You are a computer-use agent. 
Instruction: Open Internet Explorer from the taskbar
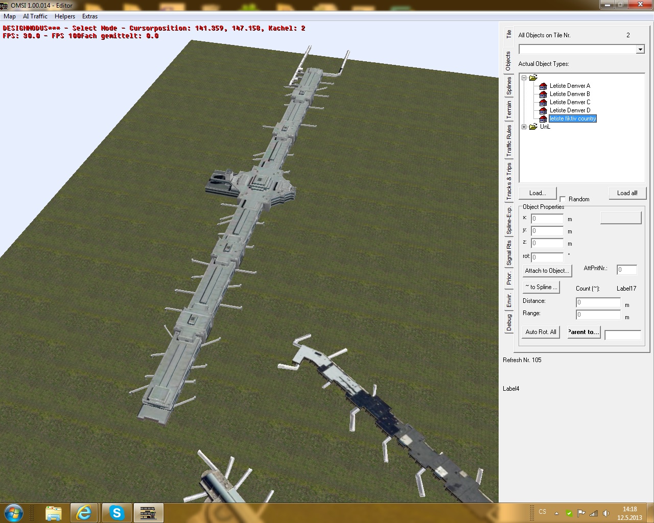[84, 512]
